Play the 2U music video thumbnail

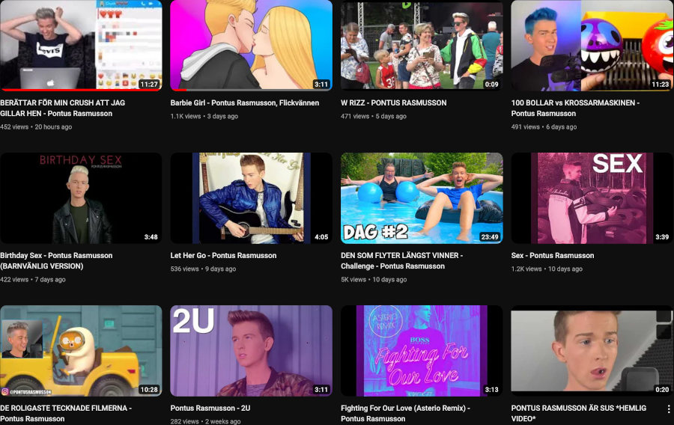tap(251, 351)
